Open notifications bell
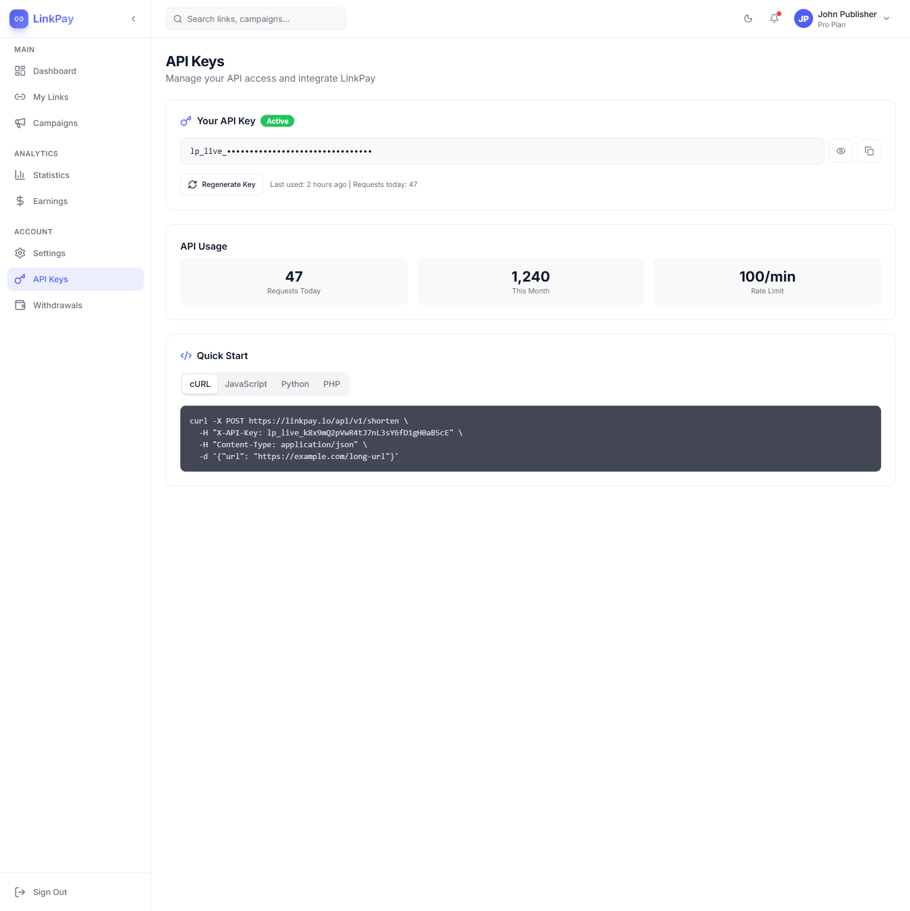The height and width of the screenshot is (911, 910). coord(774,19)
